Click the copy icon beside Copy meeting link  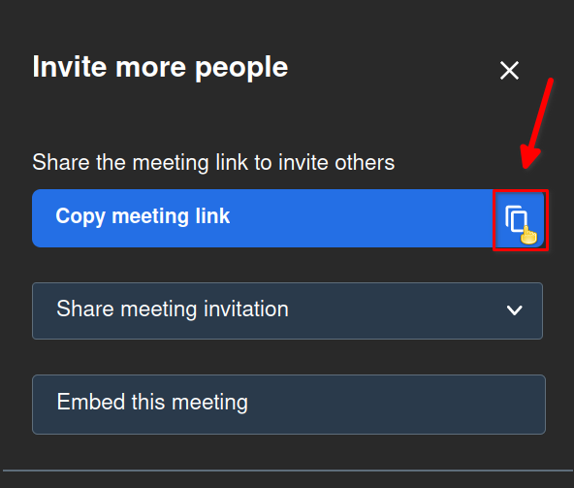click(x=516, y=218)
